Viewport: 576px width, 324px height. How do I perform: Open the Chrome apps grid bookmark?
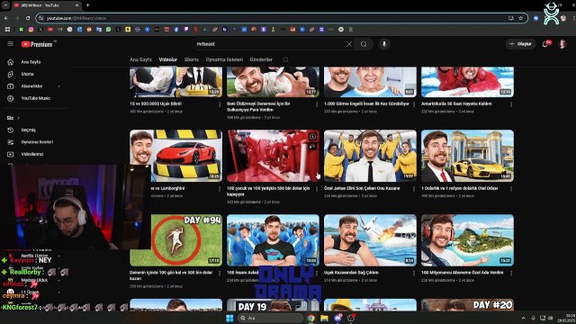(7, 30)
